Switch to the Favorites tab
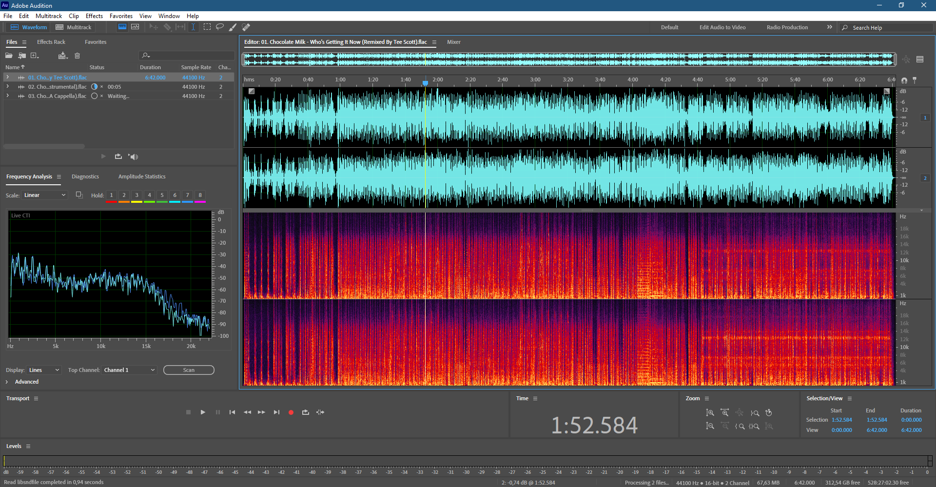Viewport: 936px width, 487px height. pos(96,42)
